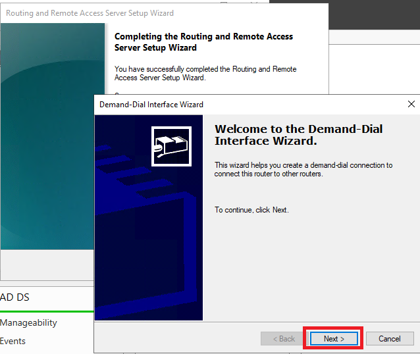
Task: Click the Routing and Remote Access Server Setup Wizard title
Action: point(90,13)
